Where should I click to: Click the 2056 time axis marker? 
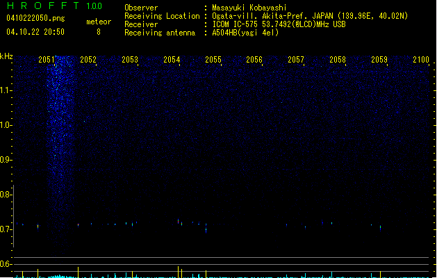point(254,60)
